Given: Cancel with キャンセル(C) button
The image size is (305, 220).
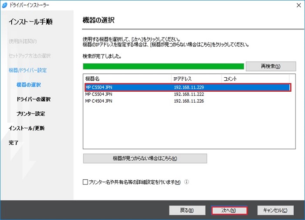Looking at the screenshot, I should pos(275,210).
